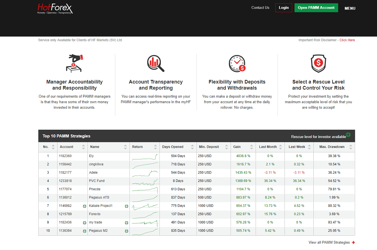Click Open PAMM Account button
Screen dimensions: 377x250
click(316, 8)
